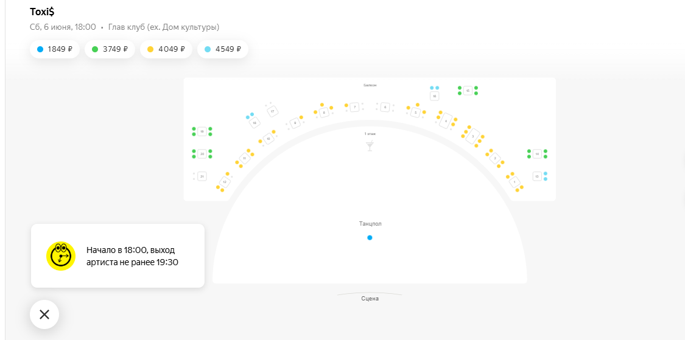This screenshot has height=340, width=685.
Task: Click the yellow clock smiley icon
Action: point(61,256)
